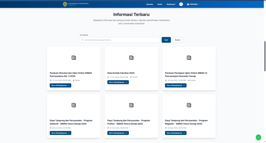Click the news icon on Program Doktoral card

click(74, 105)
